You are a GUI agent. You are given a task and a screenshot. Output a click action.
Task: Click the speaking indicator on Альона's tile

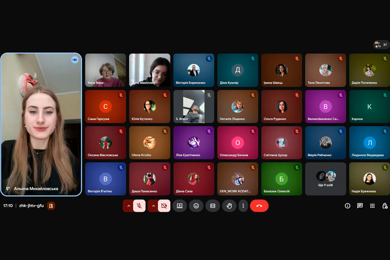click(x=75, y=60)
